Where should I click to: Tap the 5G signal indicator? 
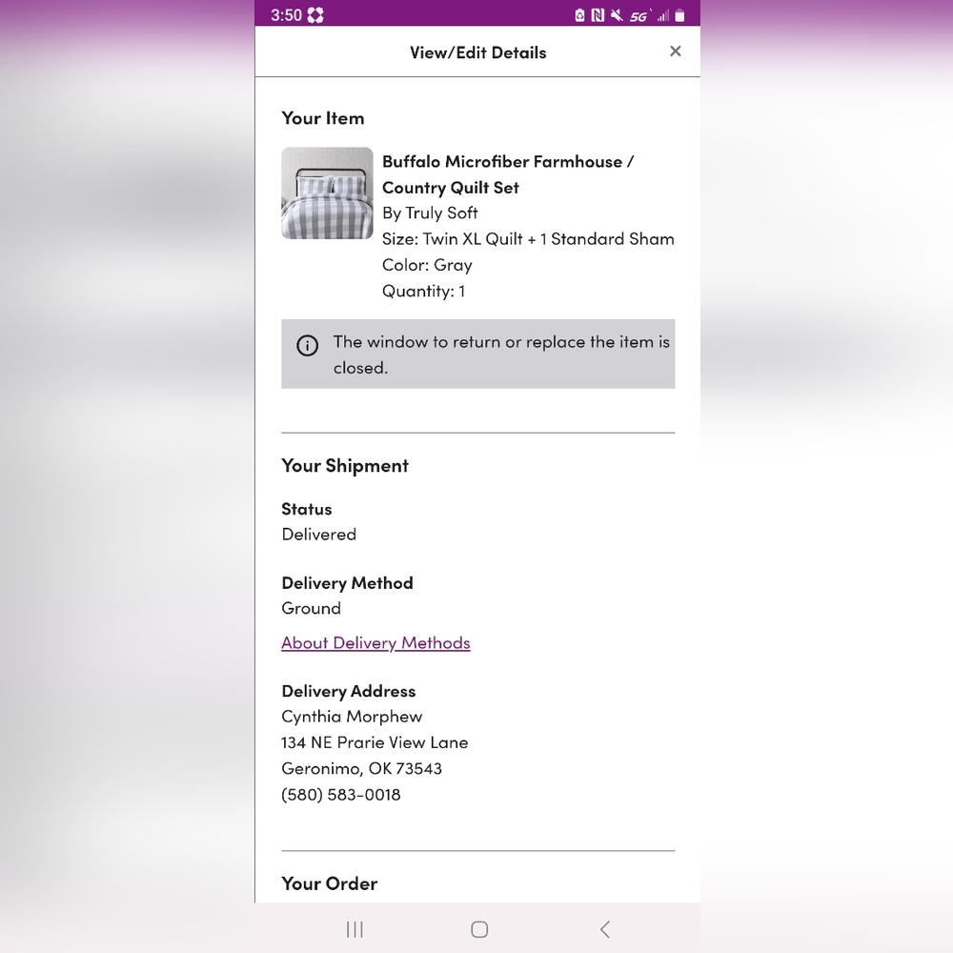point(639,16)
